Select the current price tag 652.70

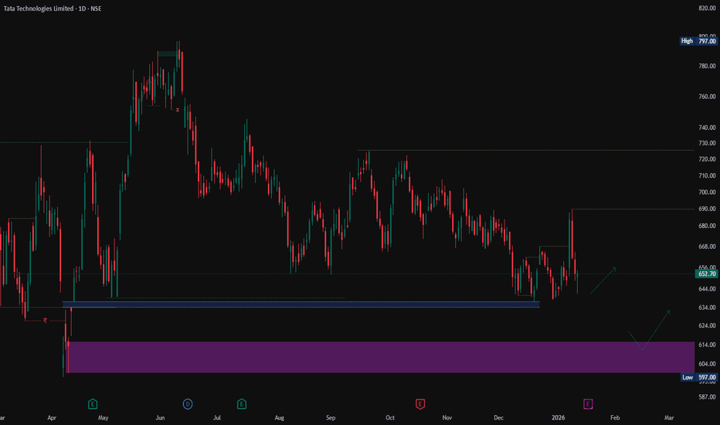click(x=707, y=274)
